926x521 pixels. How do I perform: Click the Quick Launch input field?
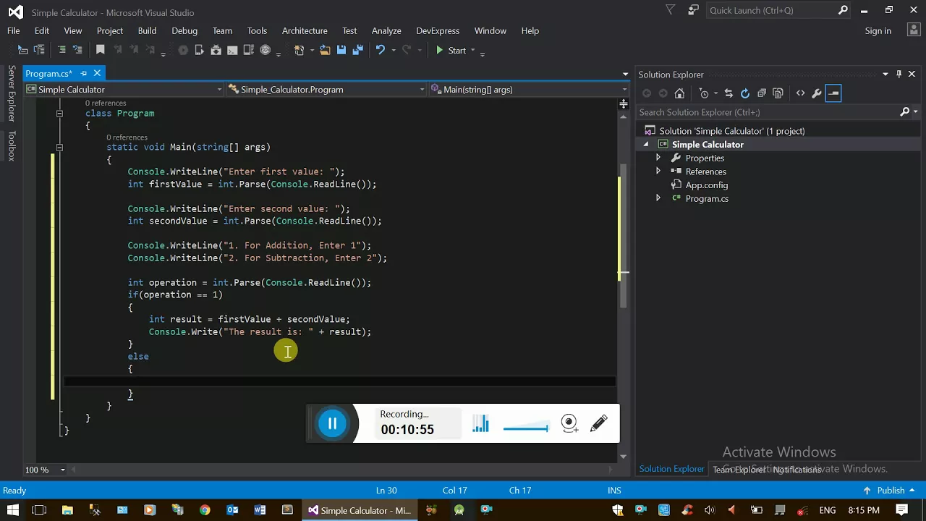point(772,10)
